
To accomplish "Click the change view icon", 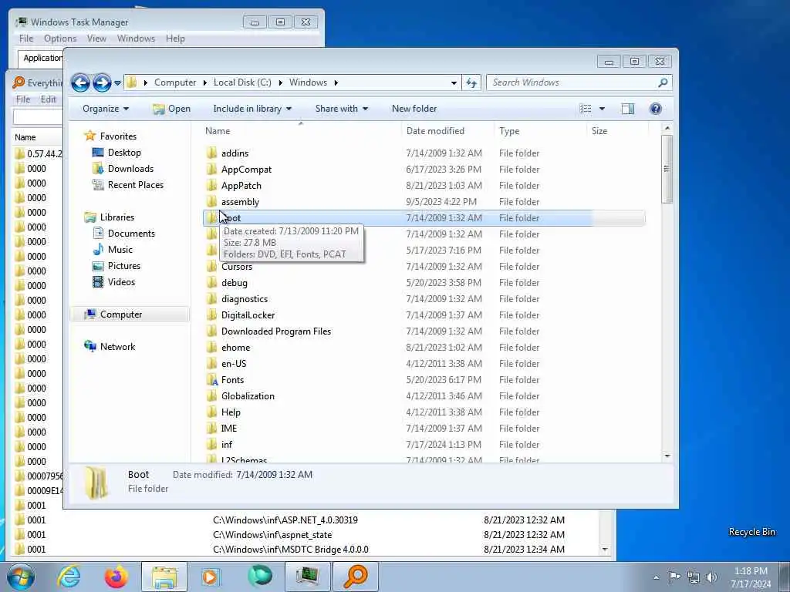I will tap(586, 109).
